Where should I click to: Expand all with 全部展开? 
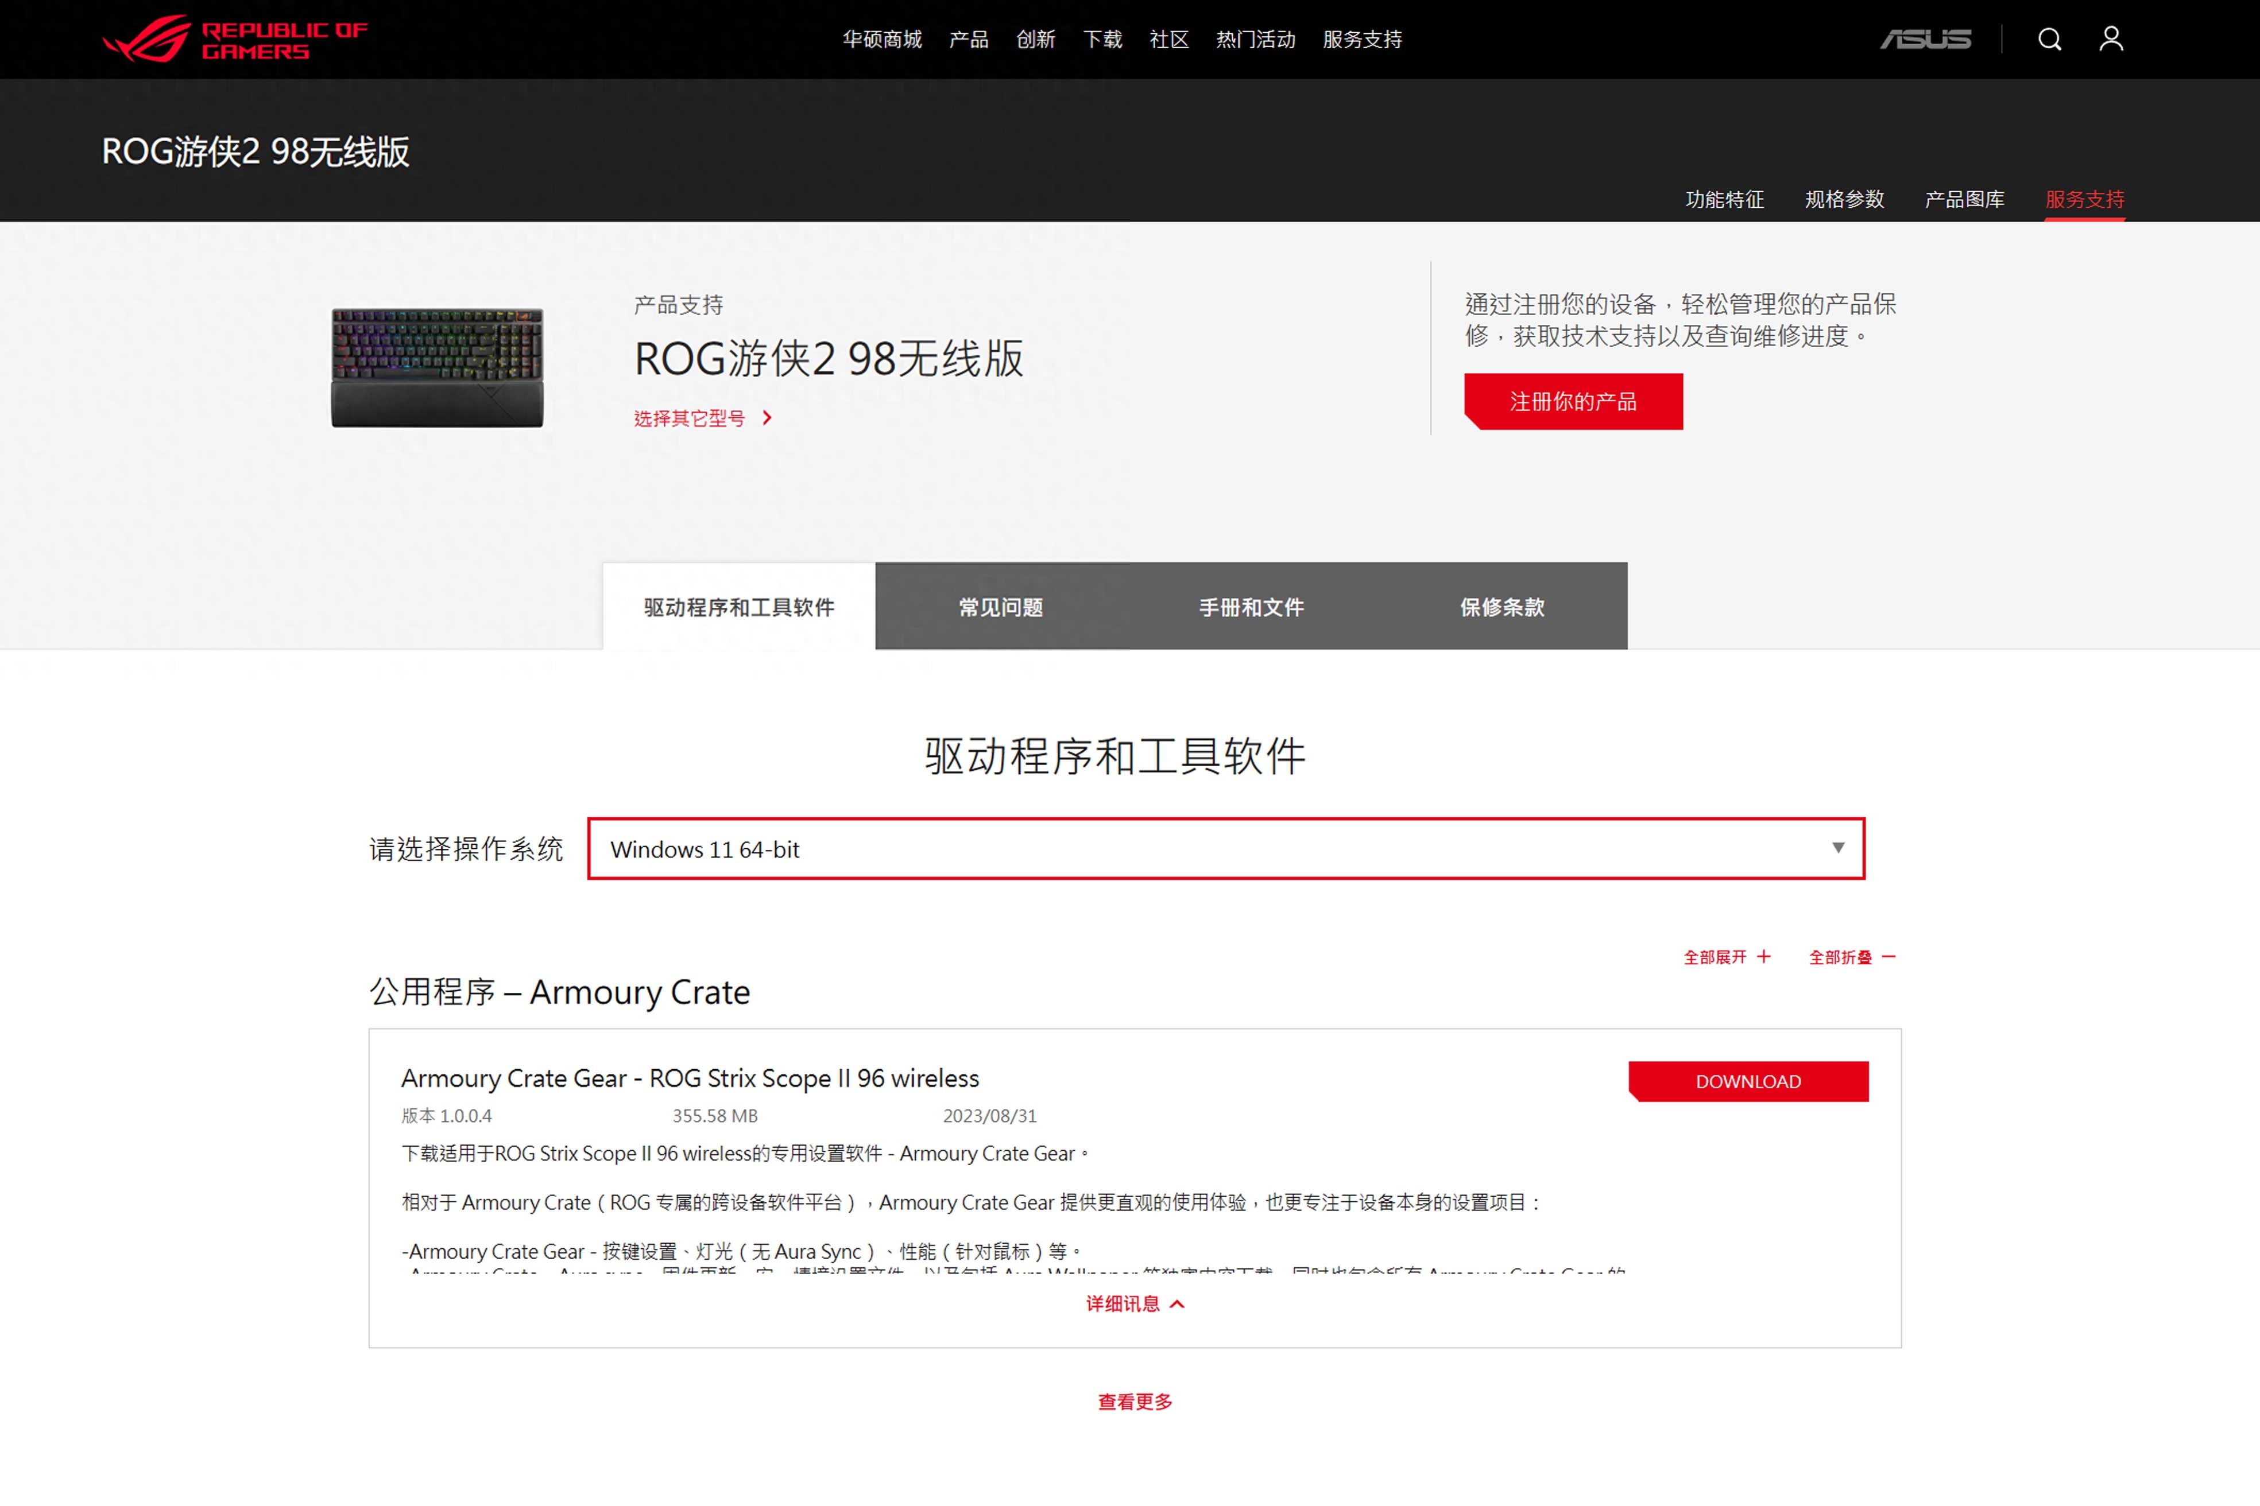point(1727,957)
